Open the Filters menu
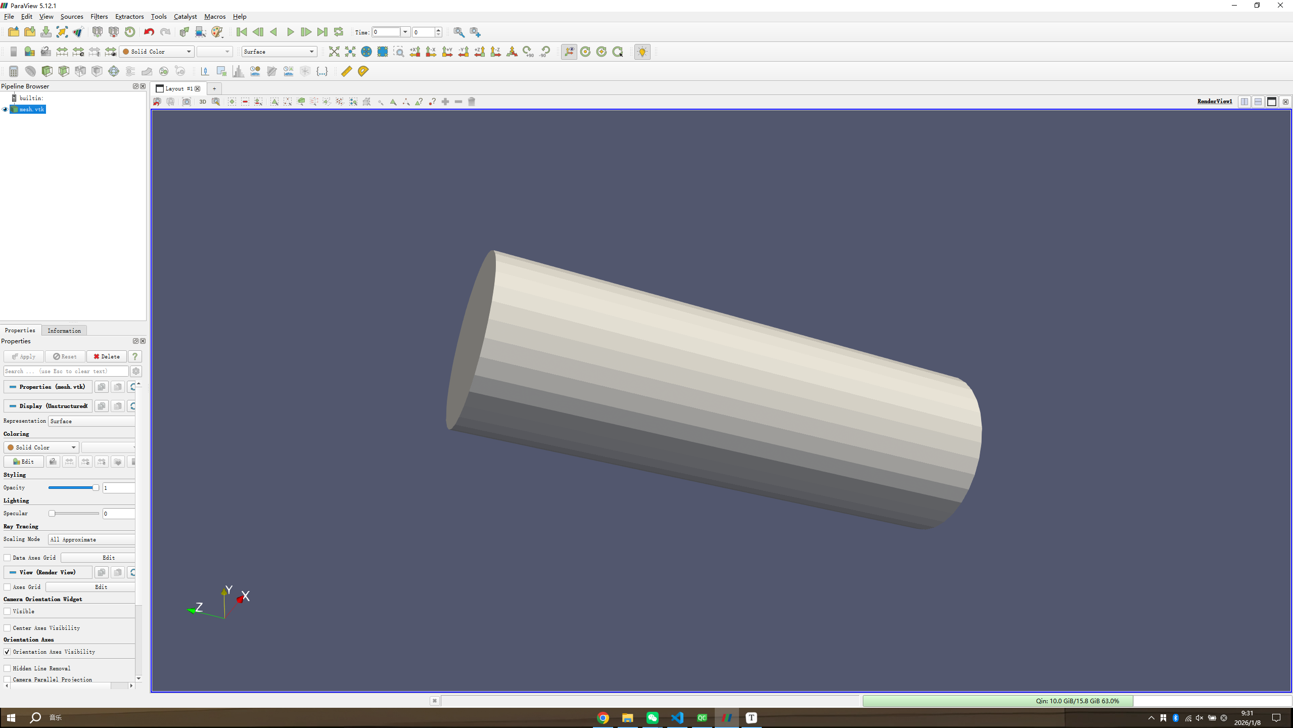1293x728 pixels. pos(99,16)
